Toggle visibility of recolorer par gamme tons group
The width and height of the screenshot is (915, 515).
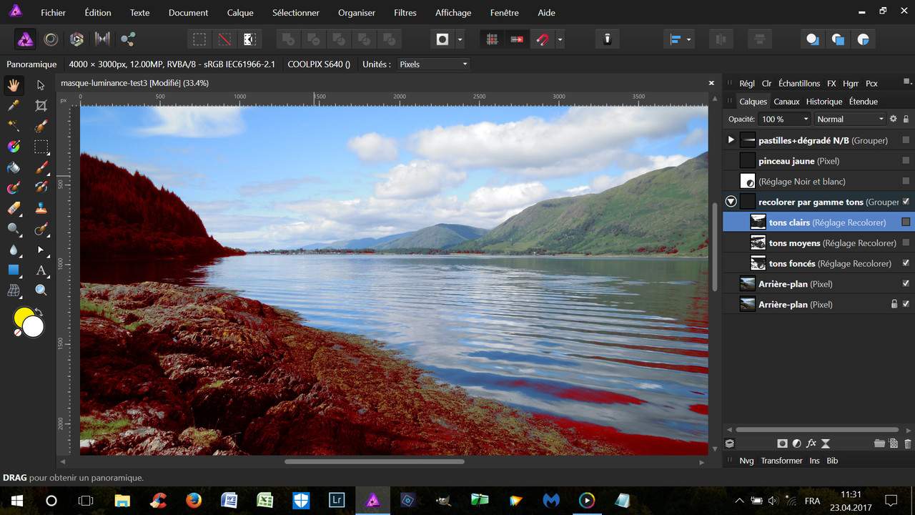point(906,202)
